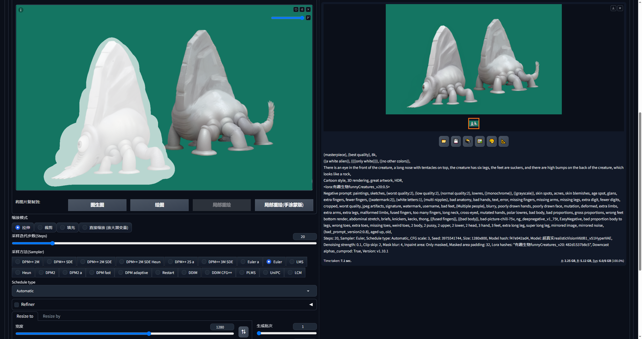Click the undo stroke icon on canvas
The height and width of the screenshot is (339, 642).
point(296,10)
